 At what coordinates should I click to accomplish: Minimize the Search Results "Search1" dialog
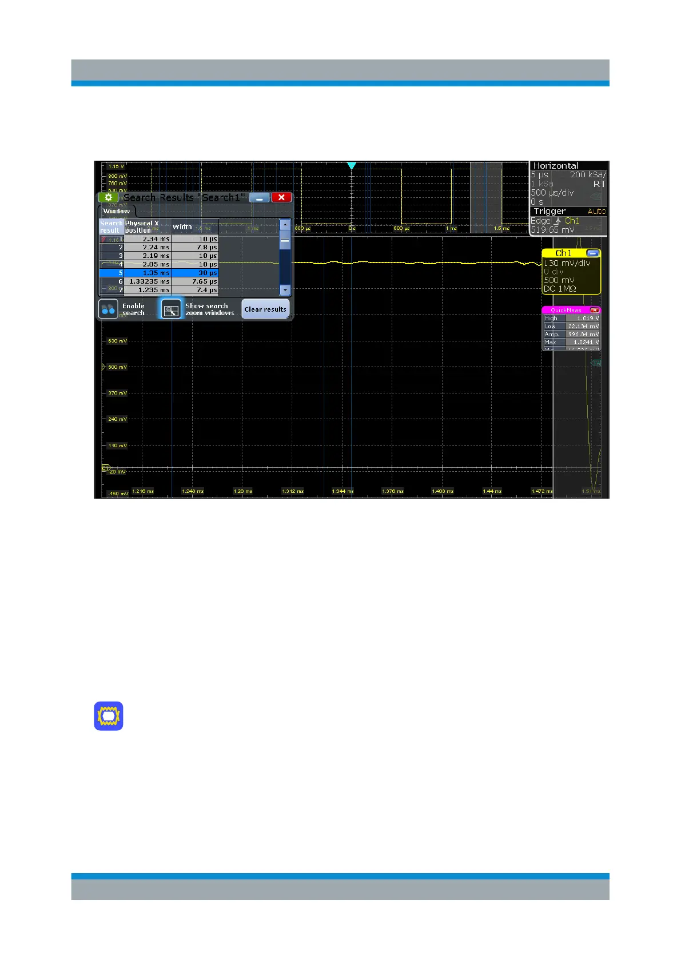(260, 197)
